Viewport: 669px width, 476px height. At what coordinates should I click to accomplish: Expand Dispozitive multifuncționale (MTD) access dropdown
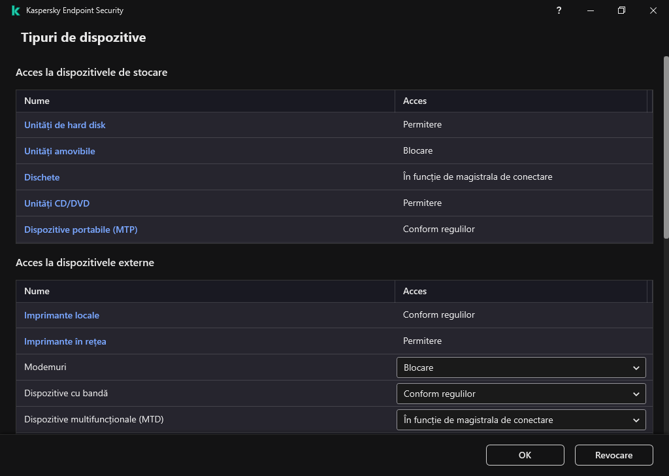pyautogui.click(x=521, y=420)
